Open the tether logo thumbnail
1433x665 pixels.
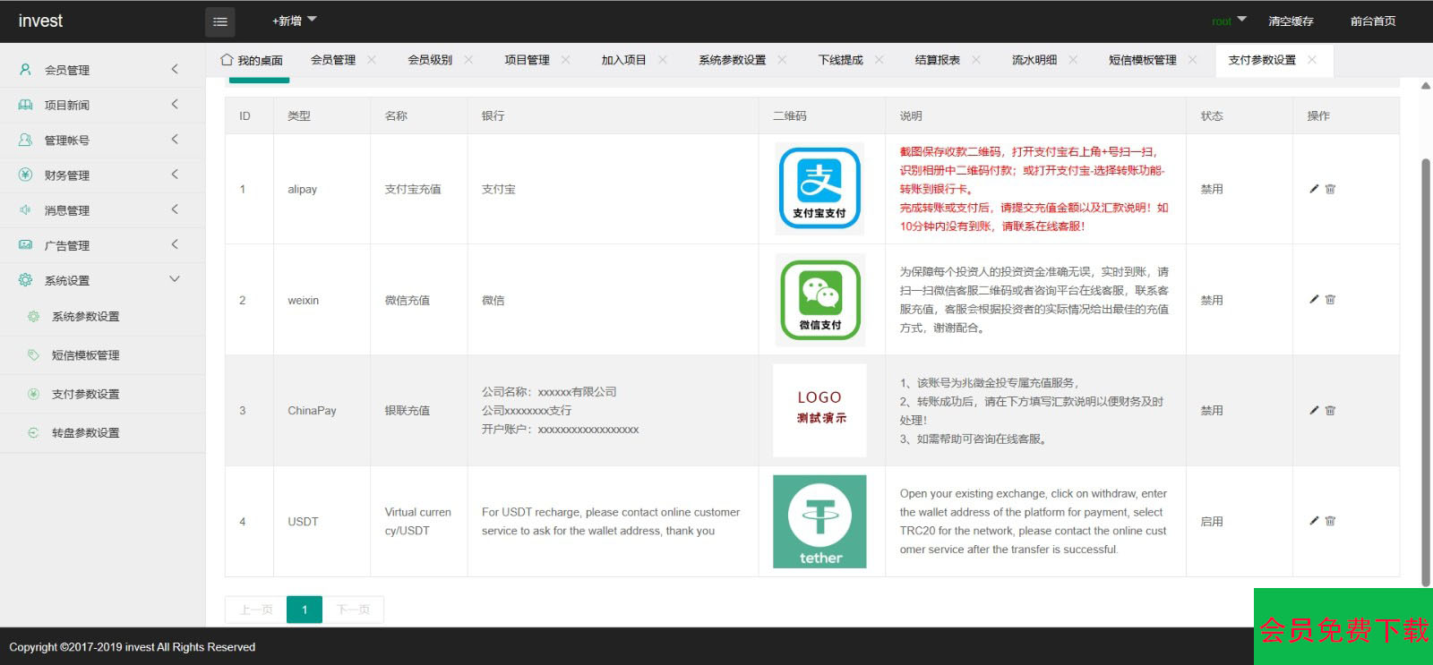(x=819, y=521)
